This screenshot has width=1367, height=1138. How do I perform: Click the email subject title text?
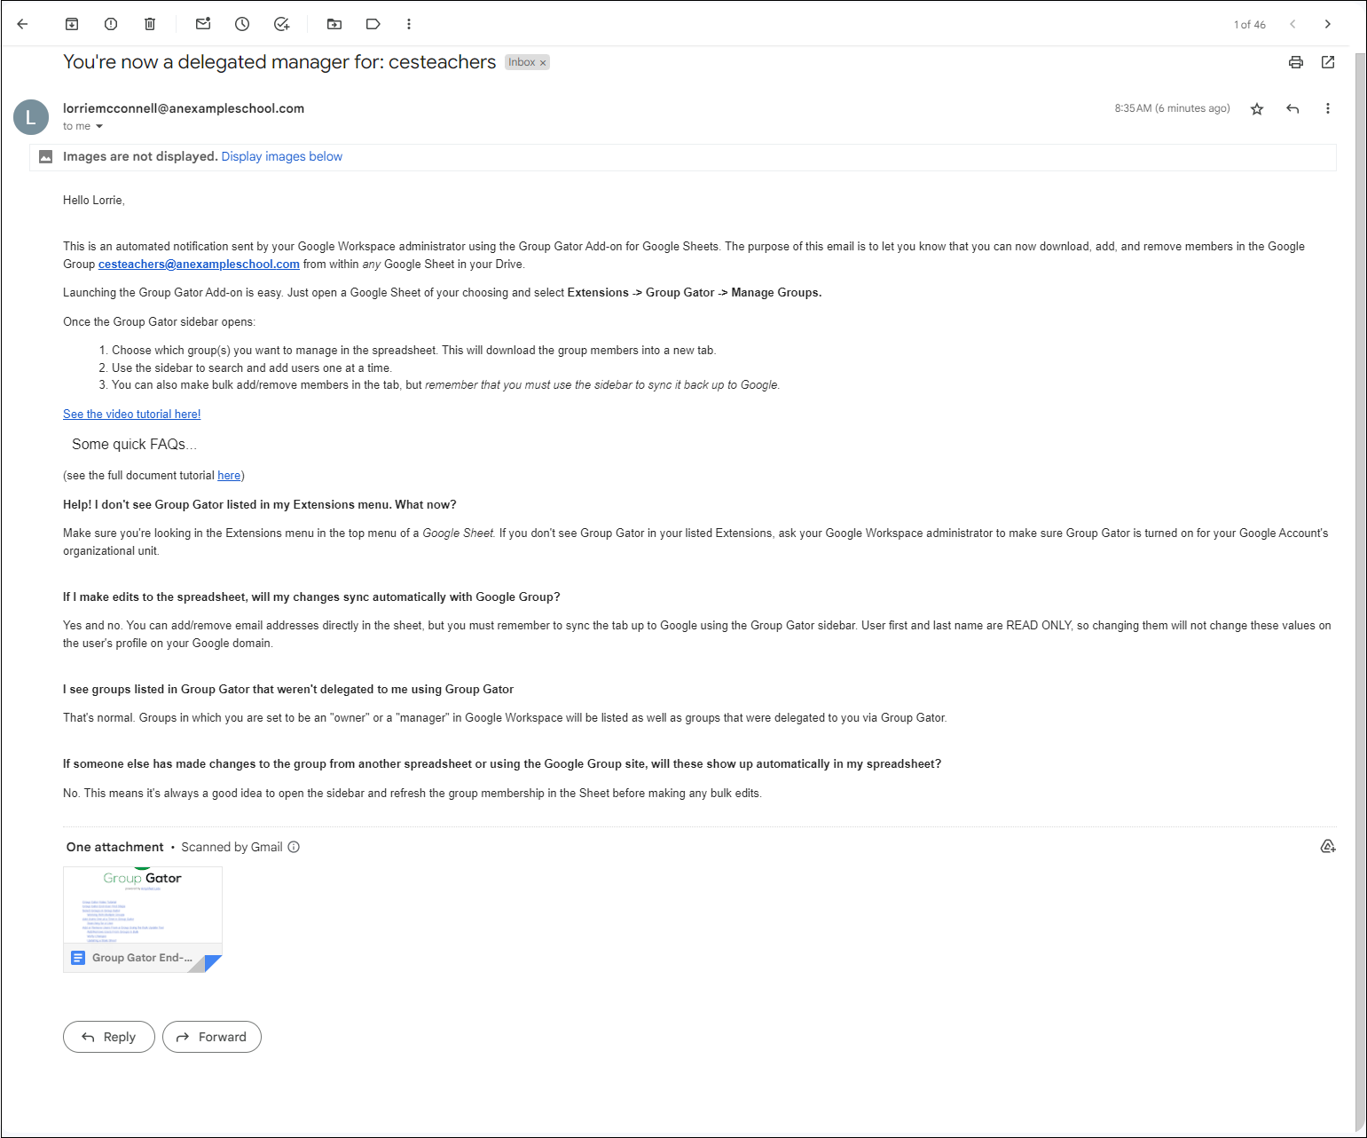[x=279, y=62]
